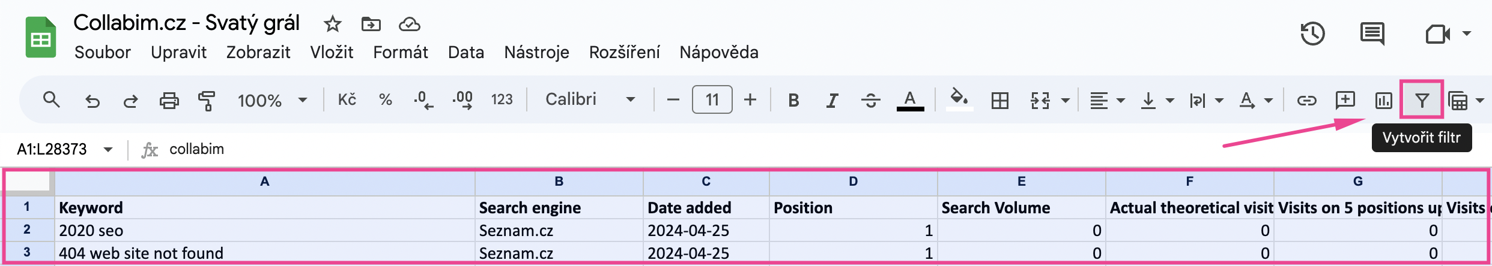This screenshot has height=266, width=1492.
Task: Open the Calibri font dropdown
Action: click(590, 99)
